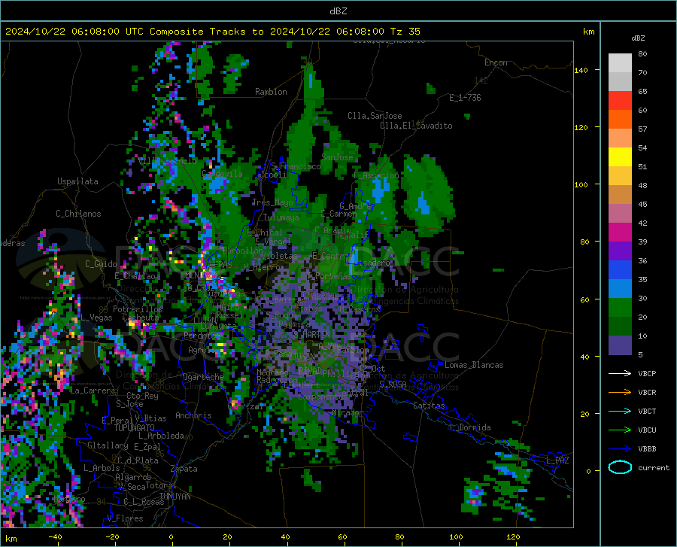Click the VBBB legend label

click(x=647, y=449)
